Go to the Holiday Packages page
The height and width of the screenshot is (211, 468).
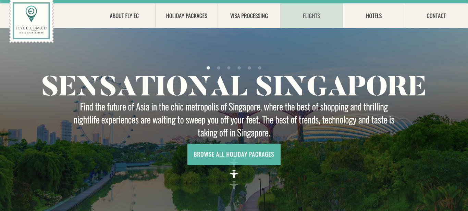[187, 16]
